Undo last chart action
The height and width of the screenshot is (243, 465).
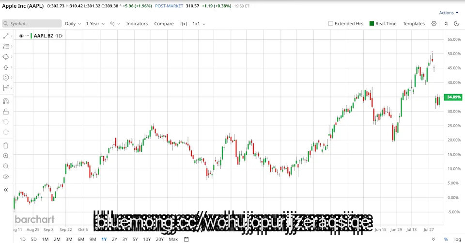tap(6, 122)
